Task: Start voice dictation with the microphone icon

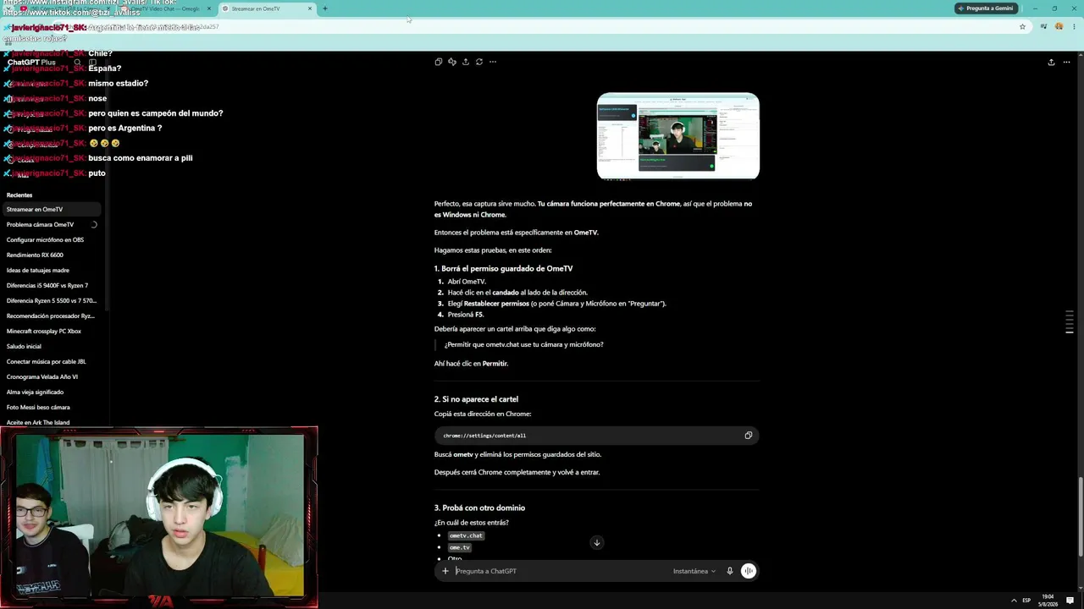Action: [729, 571]
